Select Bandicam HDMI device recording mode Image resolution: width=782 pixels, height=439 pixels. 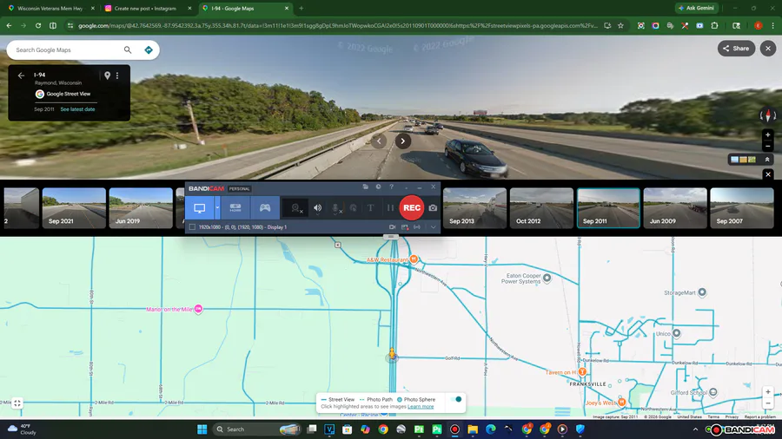[x=235, y=208]
